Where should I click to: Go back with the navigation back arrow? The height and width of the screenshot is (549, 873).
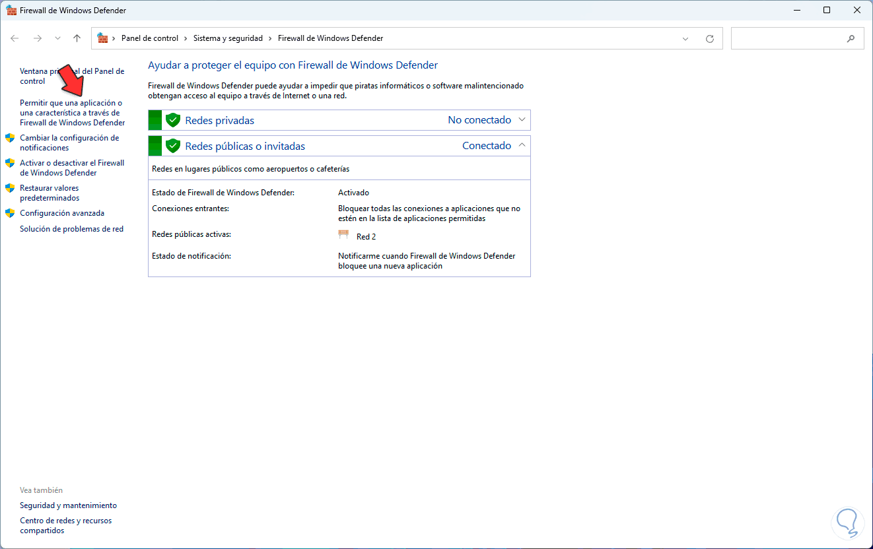pyautogui.click(x=15, y=38)
